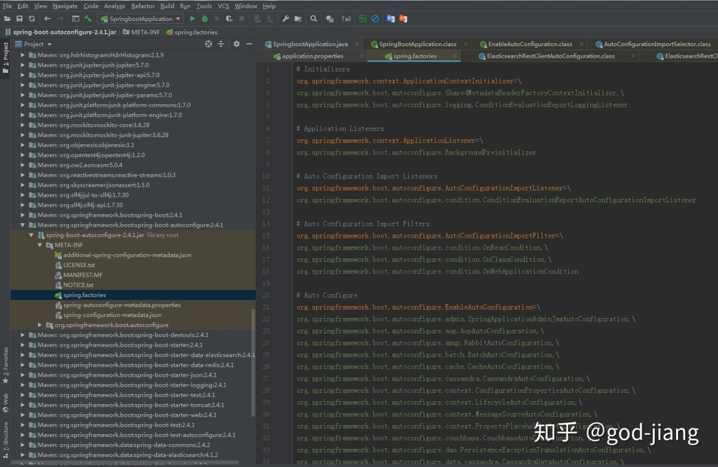
Task: Click the Build project hammer icon
Action: (88, 18)
